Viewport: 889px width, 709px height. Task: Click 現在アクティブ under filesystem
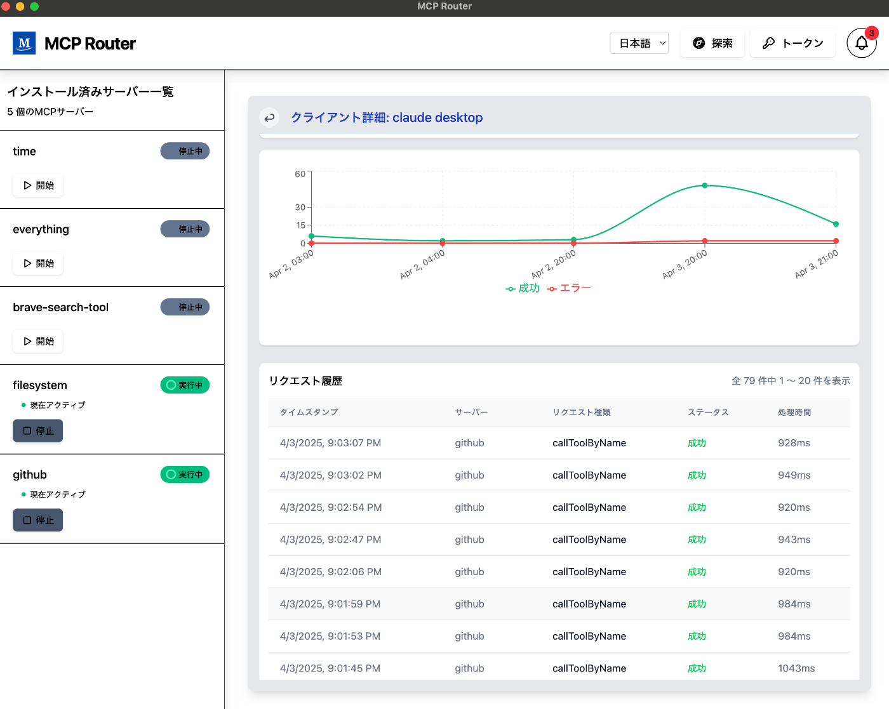point(57,405)
